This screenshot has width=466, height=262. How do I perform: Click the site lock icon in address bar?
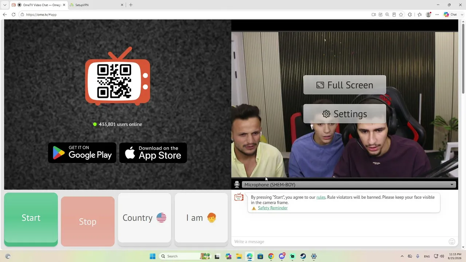click(22, 15)
